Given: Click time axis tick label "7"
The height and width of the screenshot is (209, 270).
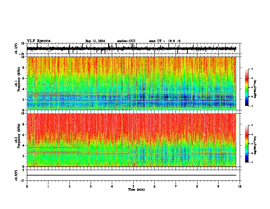Looking at the screenshot, I should [x=176, y=186].
